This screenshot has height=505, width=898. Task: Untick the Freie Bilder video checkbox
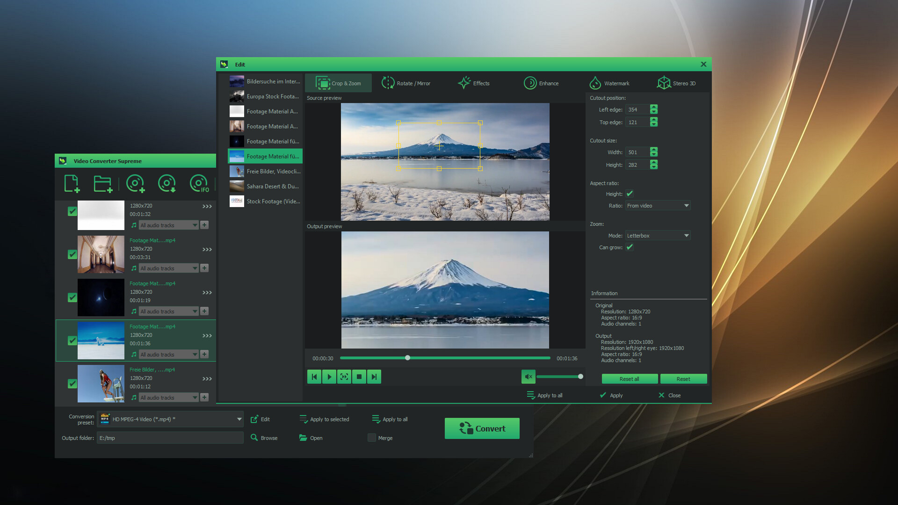(x=72, y=383)
